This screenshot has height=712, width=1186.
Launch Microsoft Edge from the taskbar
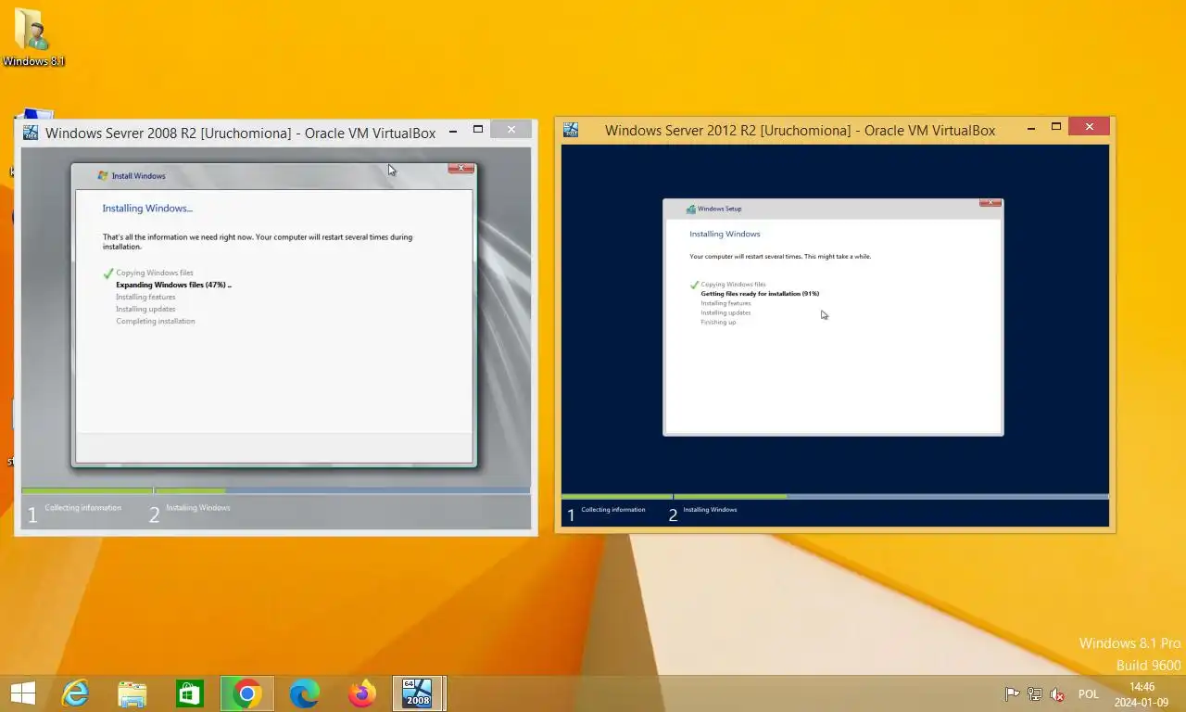pyautogui.click(x=305, y=693)
